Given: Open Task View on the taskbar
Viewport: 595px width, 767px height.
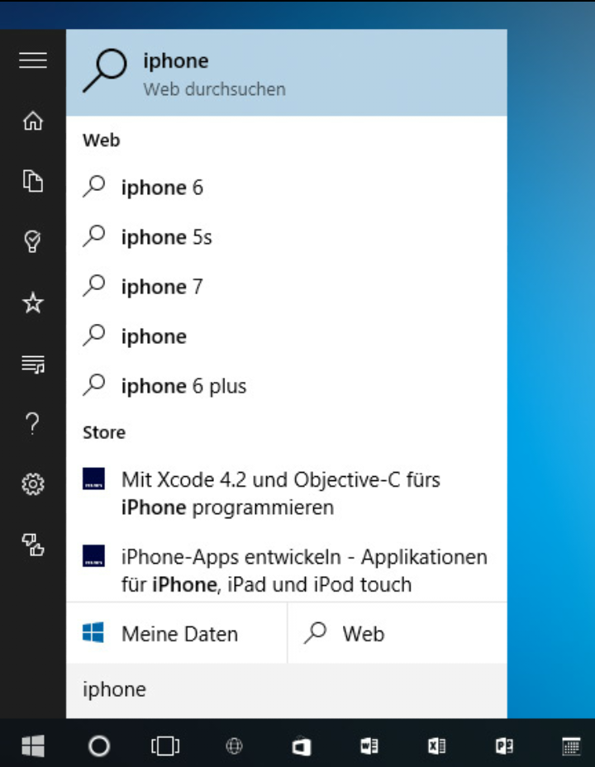Looking at the screenshot, I should pos(165,746).
